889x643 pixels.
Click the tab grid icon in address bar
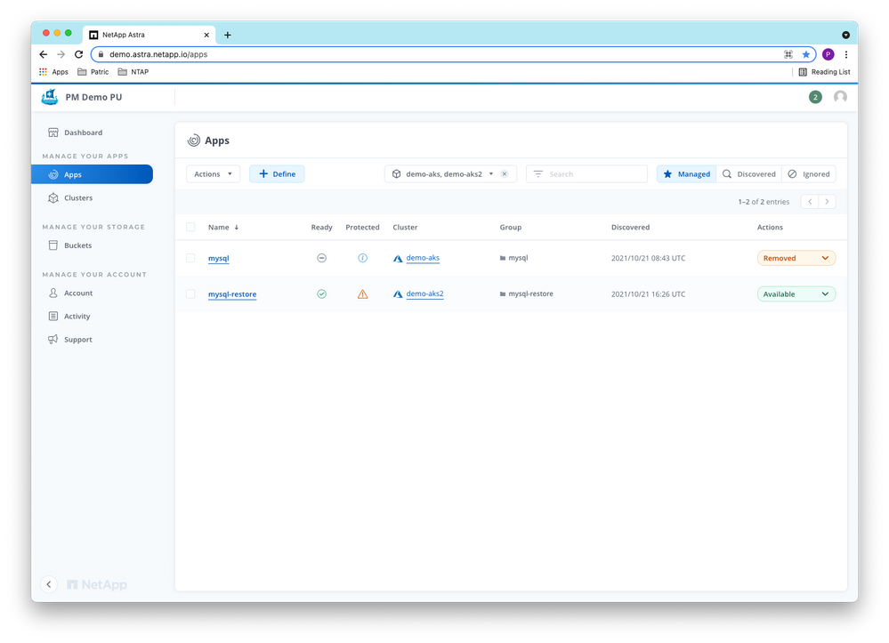(x=788, y=54)
